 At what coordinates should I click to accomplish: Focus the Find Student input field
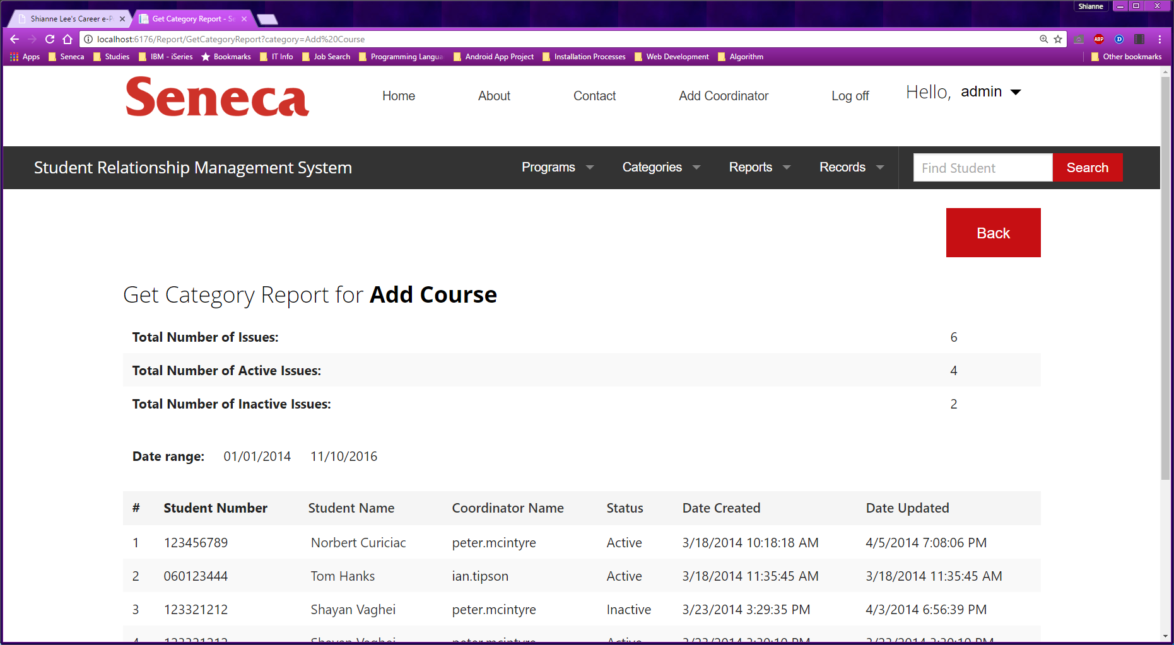[x=983, y=168]
